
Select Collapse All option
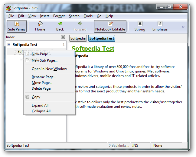pyautogui.click(x=50, y=111)
